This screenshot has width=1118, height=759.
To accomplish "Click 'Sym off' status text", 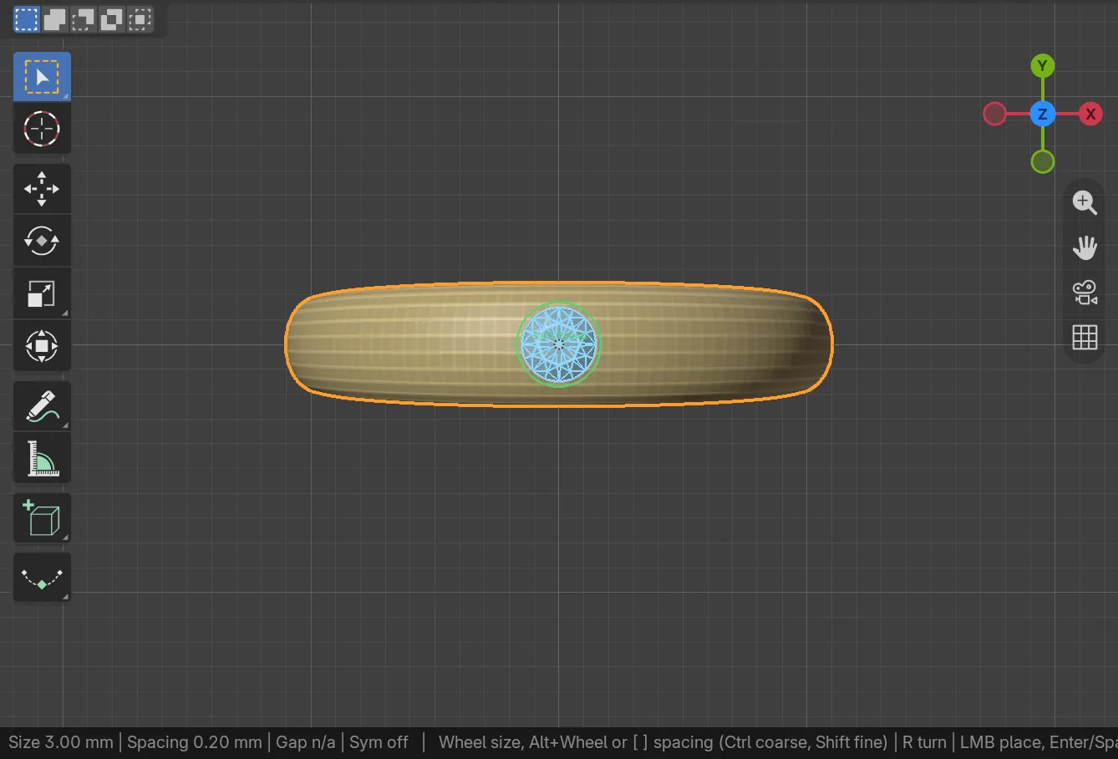I will 379,742.
